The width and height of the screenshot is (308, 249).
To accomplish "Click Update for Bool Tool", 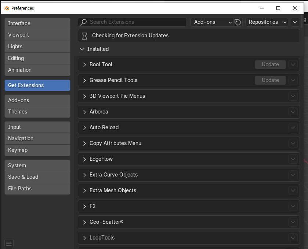I will [270, 64].
